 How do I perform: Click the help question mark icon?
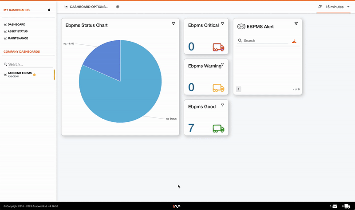tap(118, 7)
